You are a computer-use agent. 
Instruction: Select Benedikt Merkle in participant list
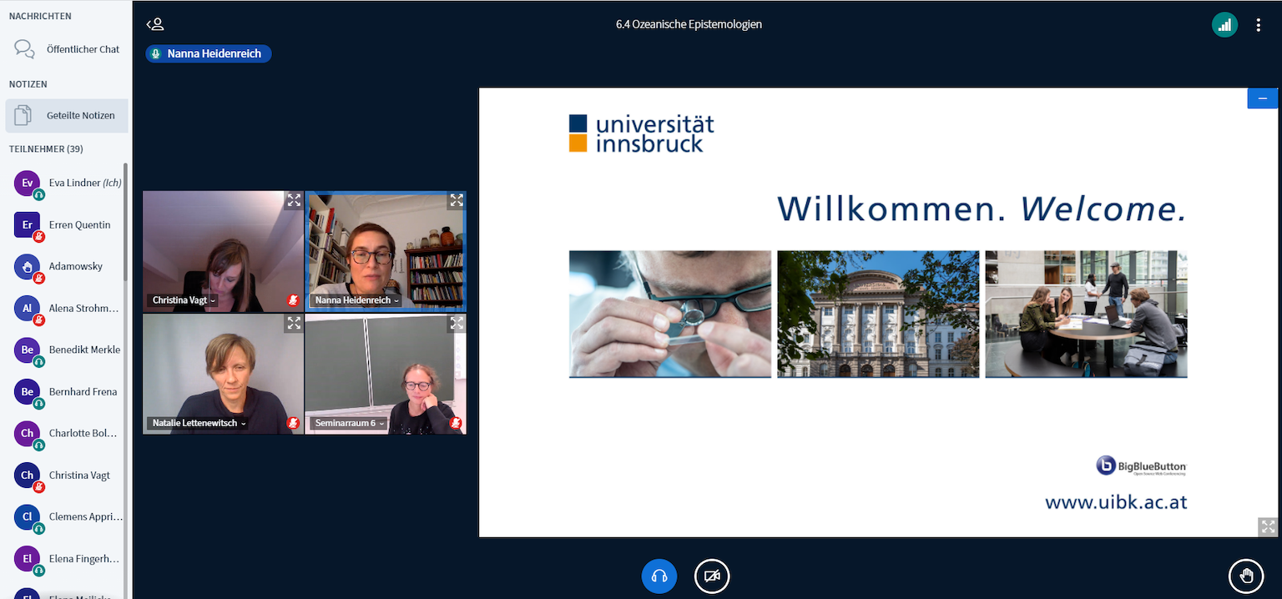83,350
